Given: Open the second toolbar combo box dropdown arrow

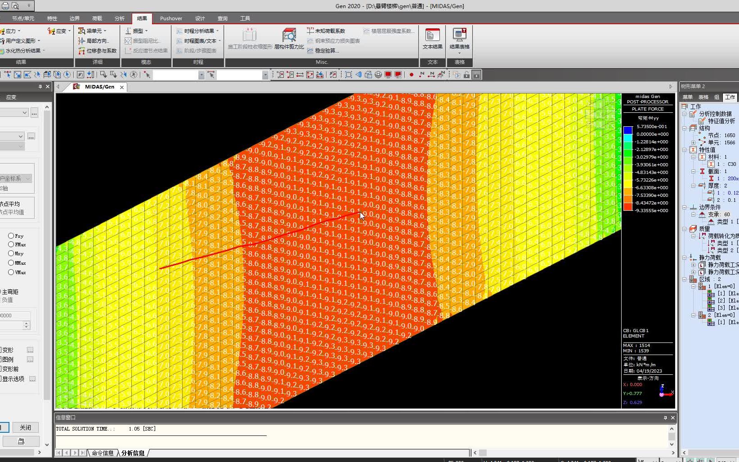Looking at the screenshot, I should coord(265,75).
